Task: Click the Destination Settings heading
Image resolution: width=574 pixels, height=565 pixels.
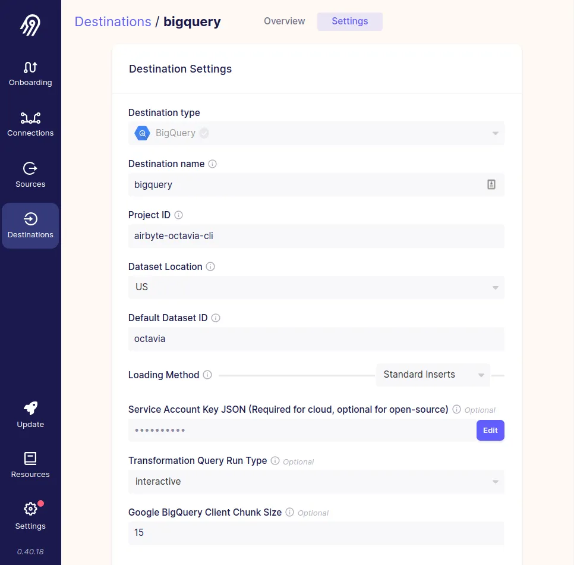Action: pos(181,69)
